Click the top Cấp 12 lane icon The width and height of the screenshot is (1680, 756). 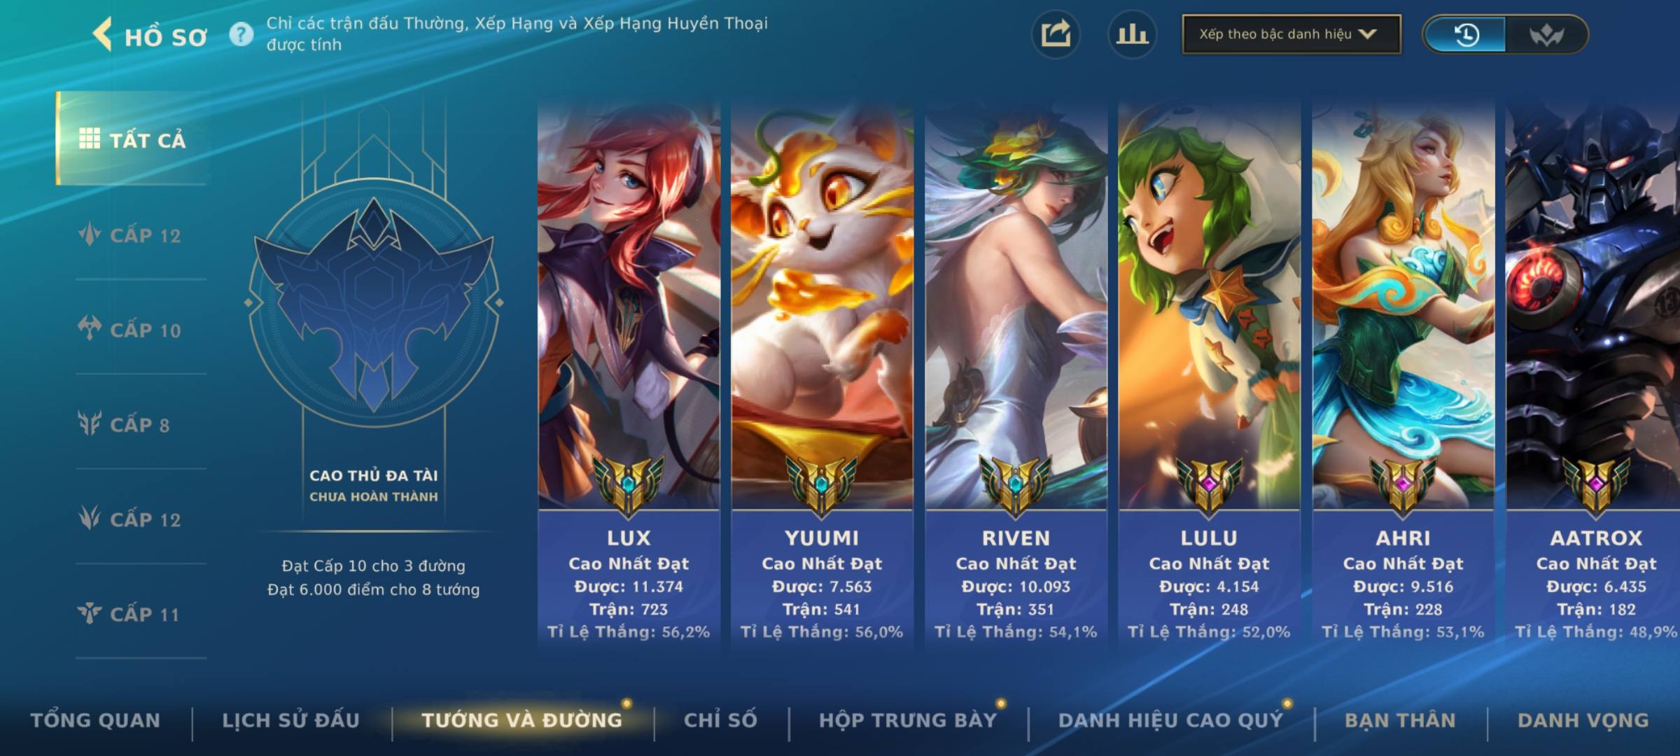coord(89,234)
